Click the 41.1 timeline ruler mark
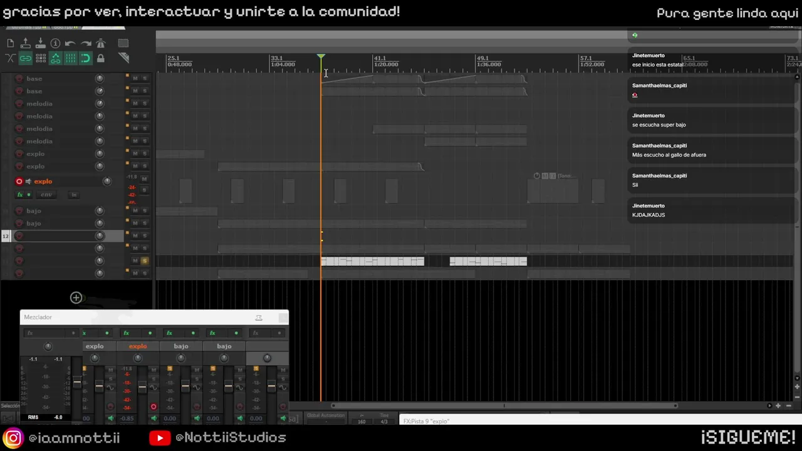Viewport: 802px width, 451px height. [x=380, y=58]
